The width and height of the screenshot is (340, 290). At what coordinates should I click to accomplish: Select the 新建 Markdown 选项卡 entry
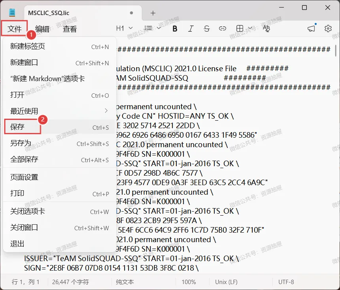click(59, 79)
